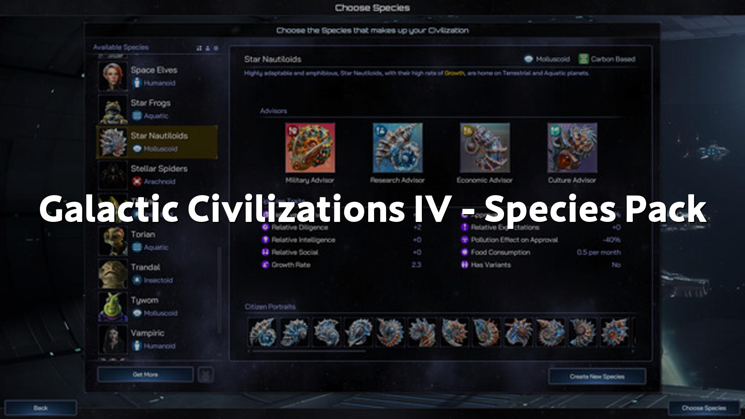Select the Culture Advisor portrait
Screen dimensions: 745x419
pos(572,148)
